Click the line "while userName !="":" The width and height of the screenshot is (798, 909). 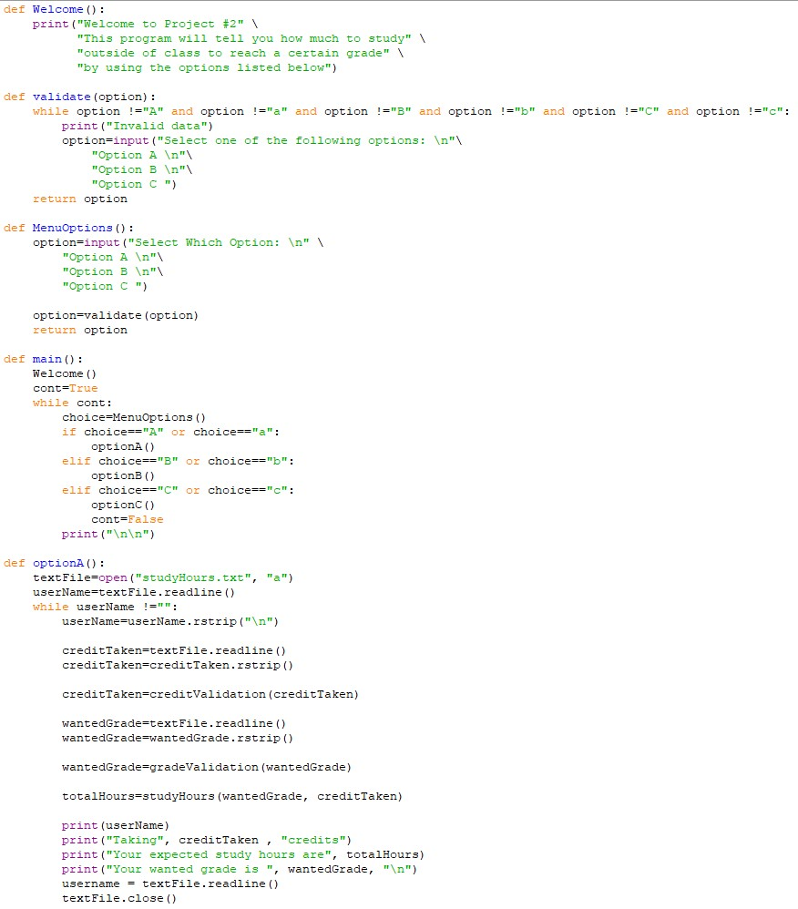[x=105, y=607]
